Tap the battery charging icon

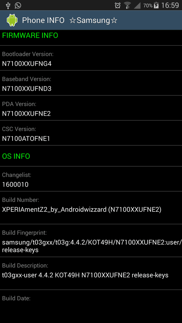[156, 5]
